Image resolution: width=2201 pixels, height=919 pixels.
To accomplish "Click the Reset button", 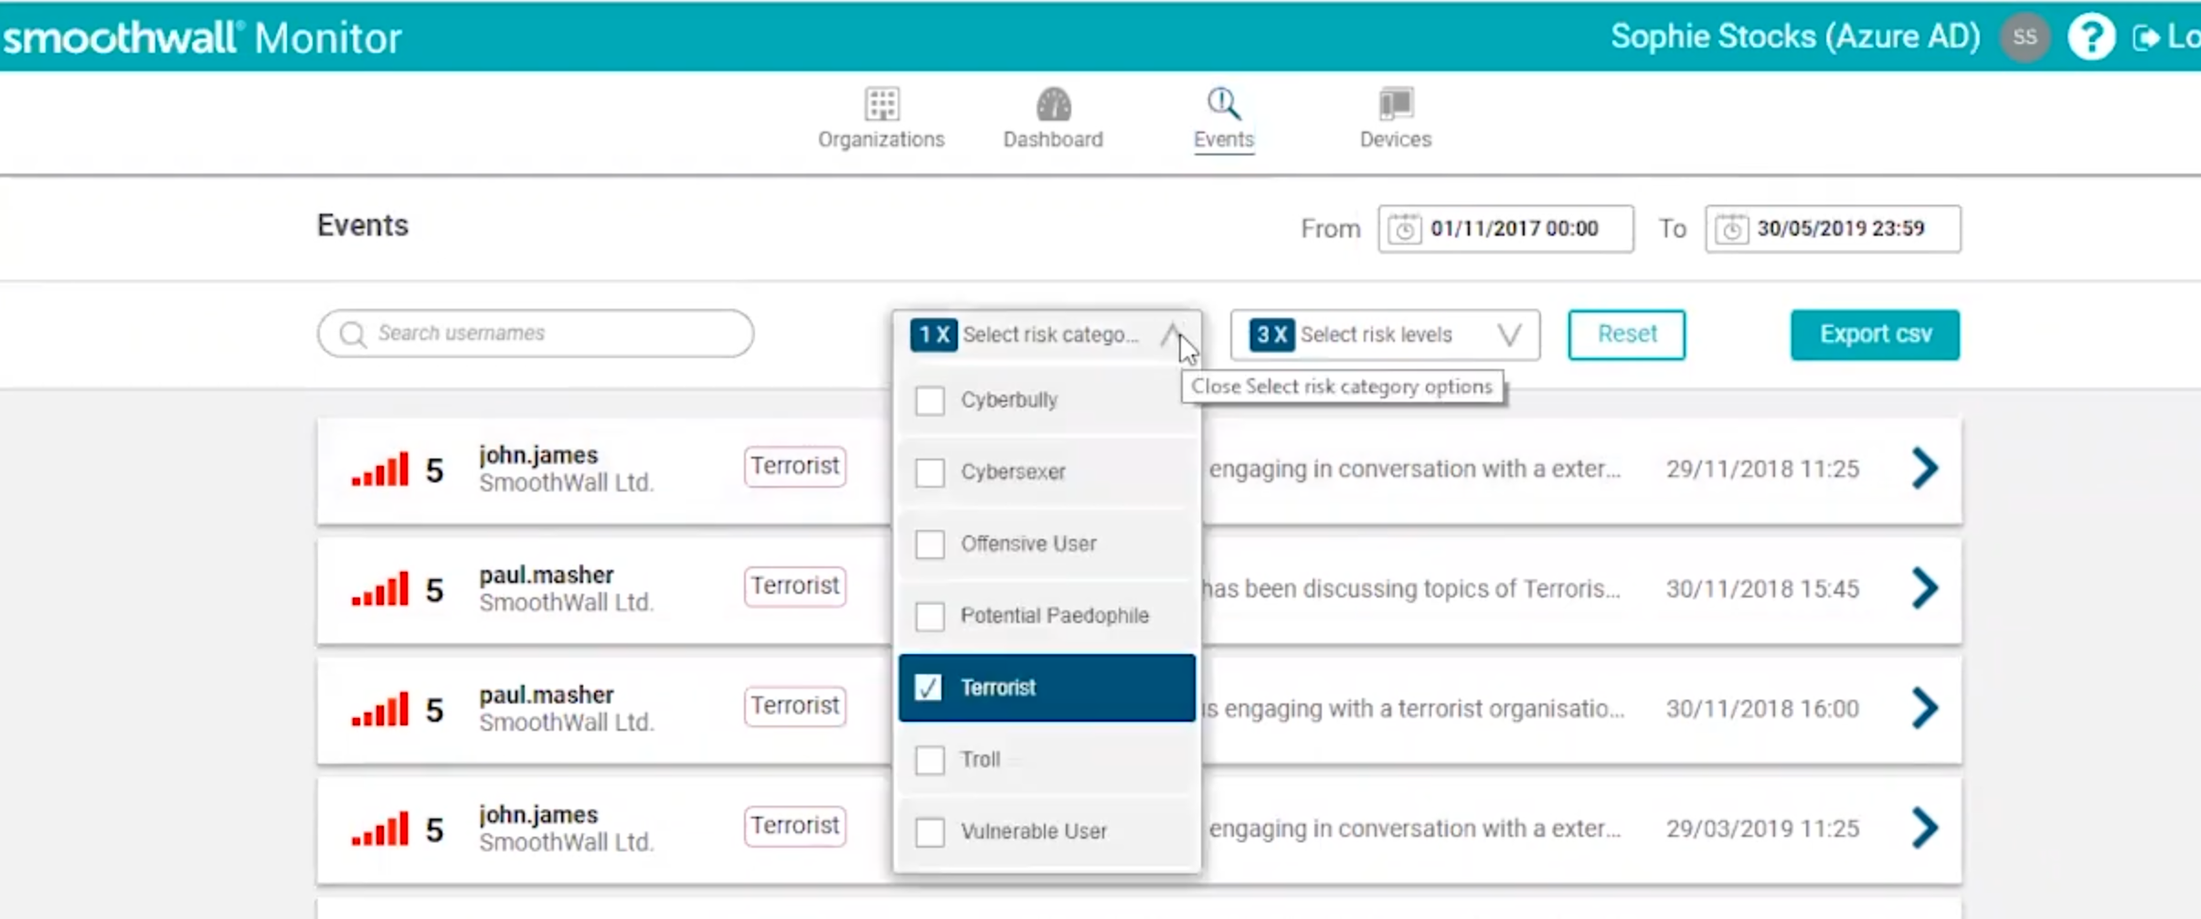I will (1627, 334).
